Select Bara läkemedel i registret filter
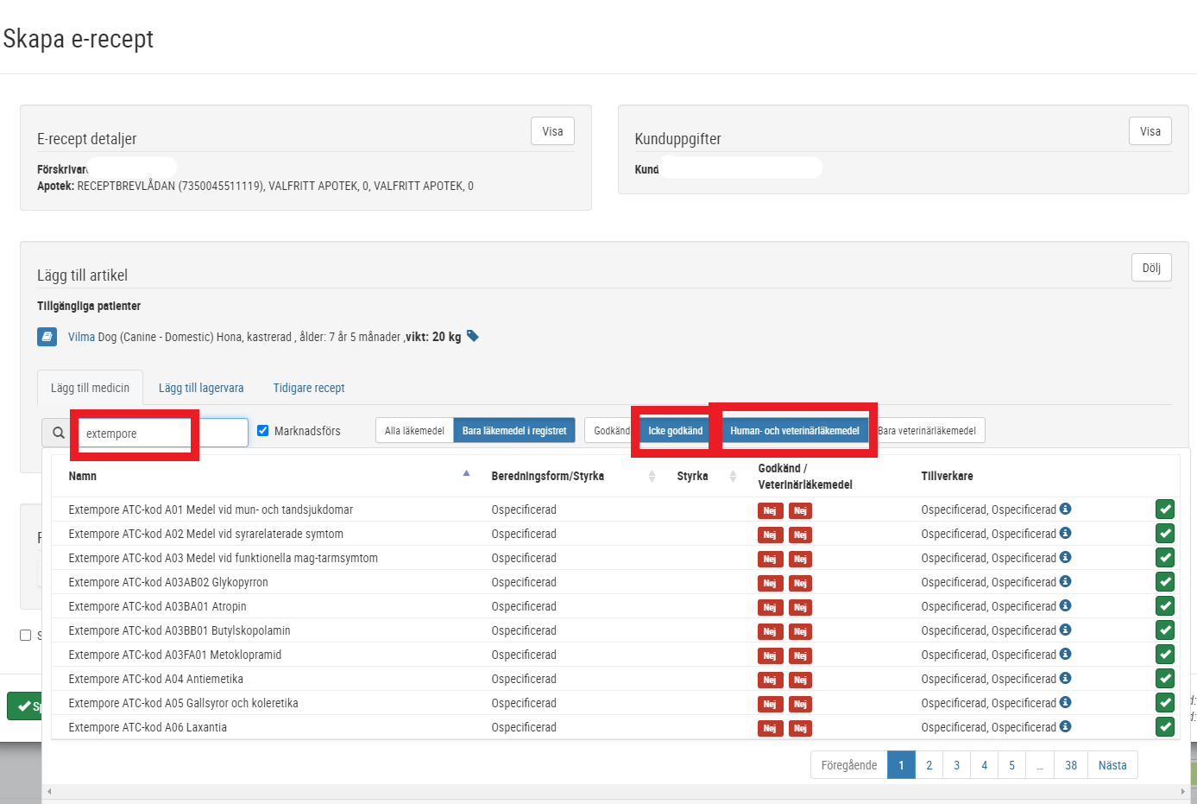1197x804 pixels. pyautogui.click(x=514, y=430)
